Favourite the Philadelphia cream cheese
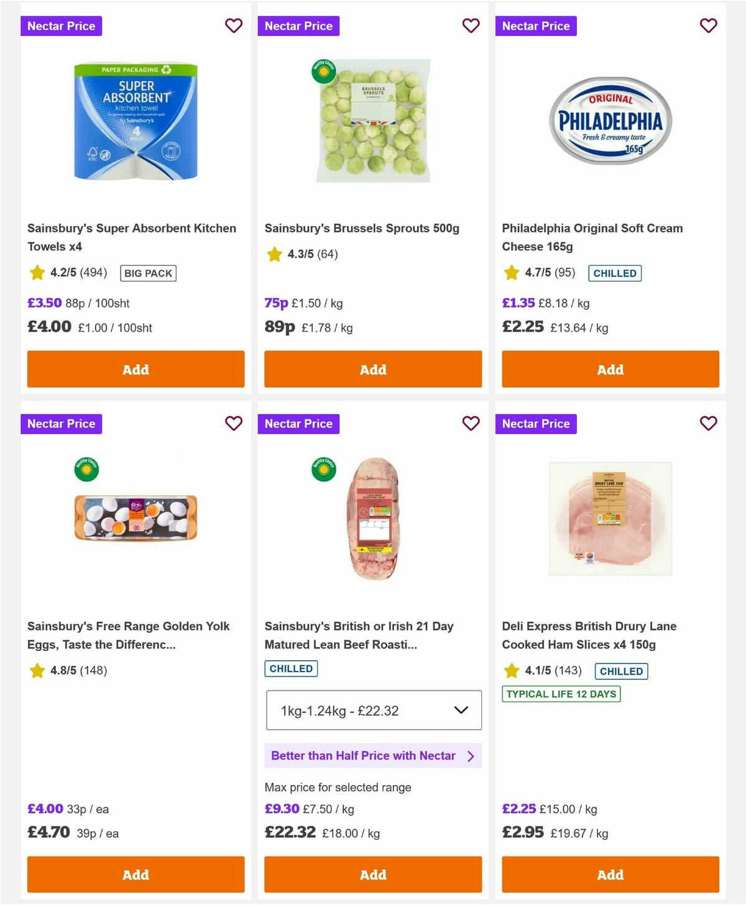Viewport: 746px width, 905px height. (708, 25)
